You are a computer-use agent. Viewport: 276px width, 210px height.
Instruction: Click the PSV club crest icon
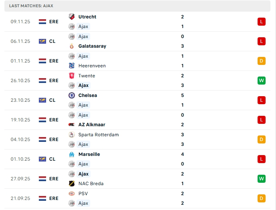[x=72, y=194]
